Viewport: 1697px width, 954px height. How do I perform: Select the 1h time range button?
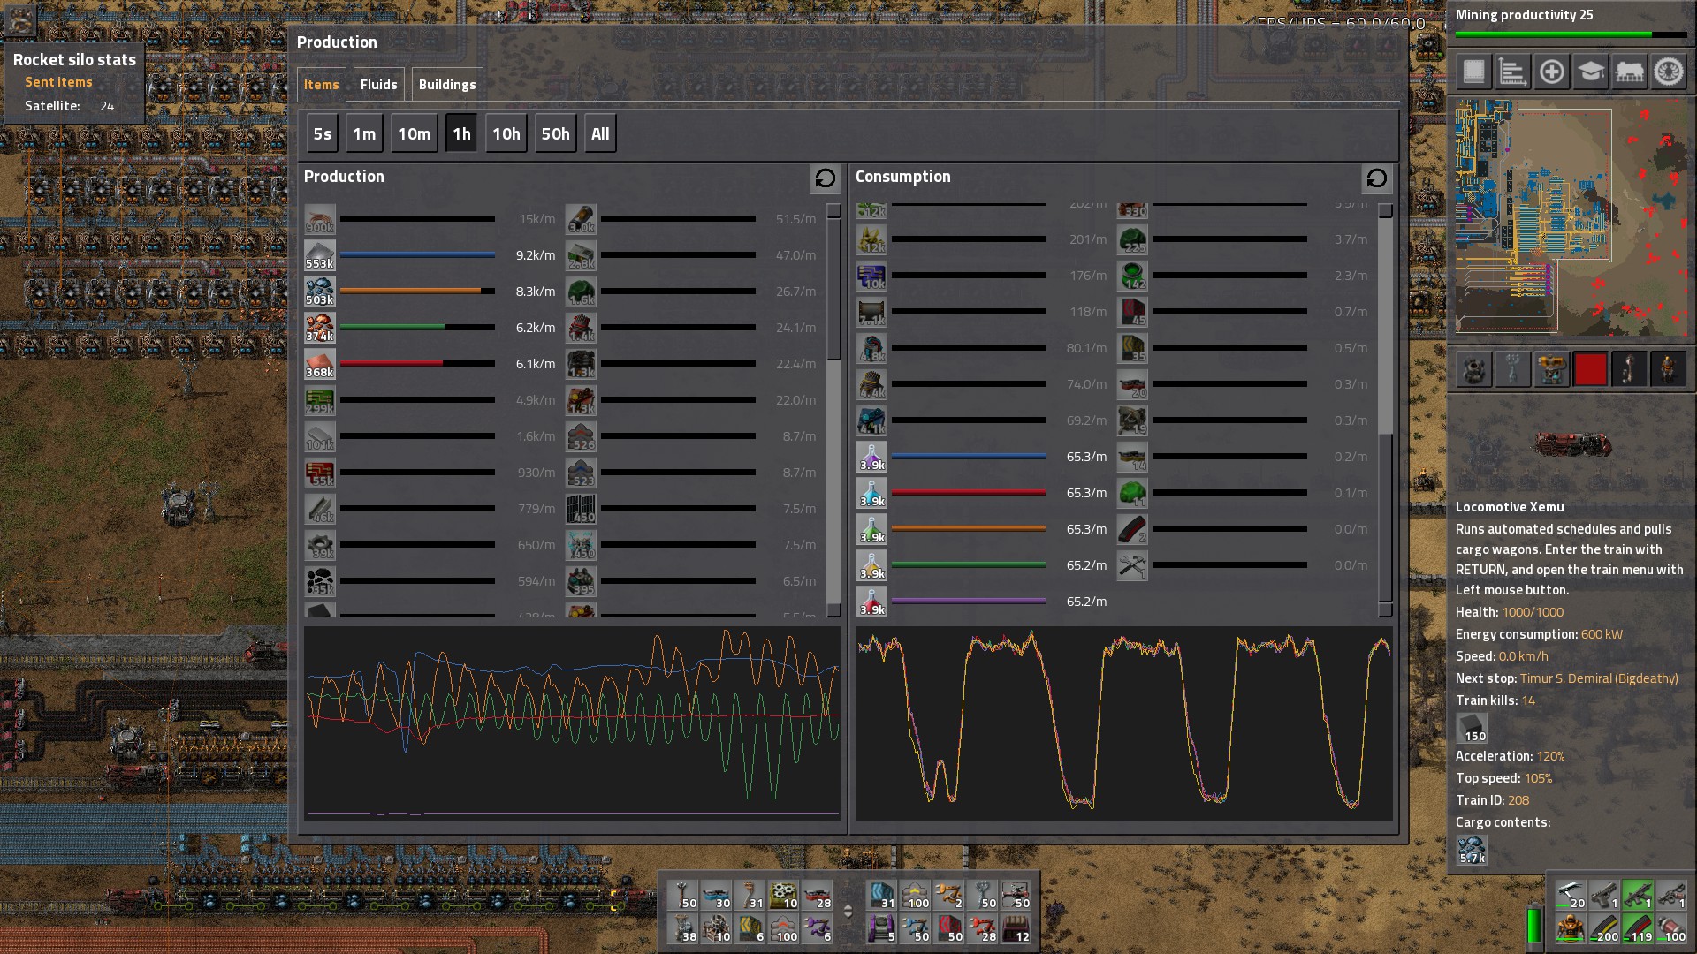point(461,134)
